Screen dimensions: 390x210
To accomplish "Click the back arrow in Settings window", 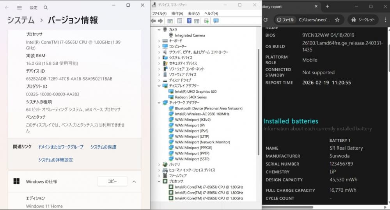I will tap(7, 8).
